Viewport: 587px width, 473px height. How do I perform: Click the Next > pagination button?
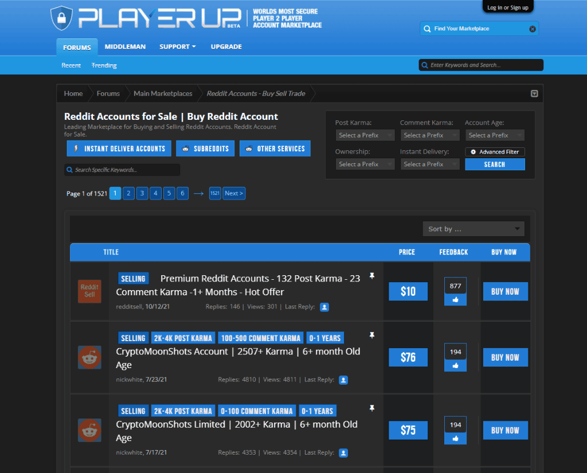(234, 193)
